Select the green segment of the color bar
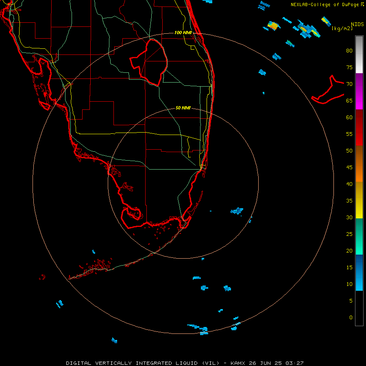Screen dimensions: 366x366 coord(359,236)
